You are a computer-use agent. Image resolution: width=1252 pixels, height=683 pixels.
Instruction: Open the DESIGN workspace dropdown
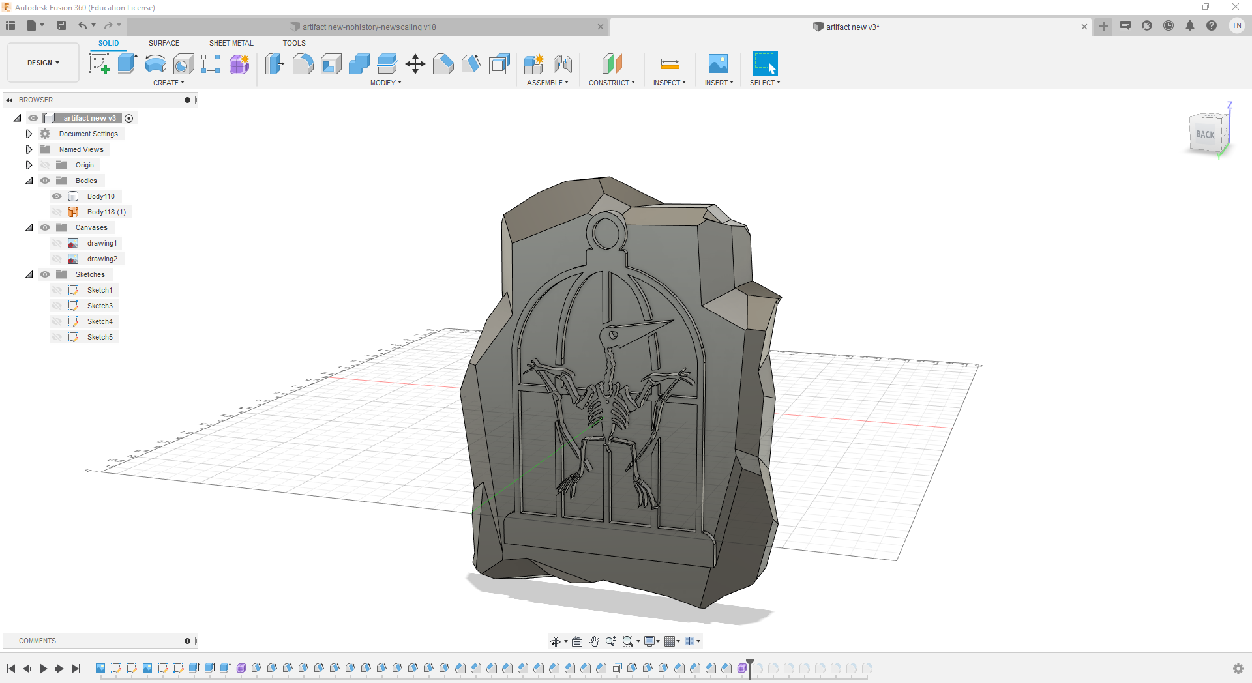click(x=43, y=63)
